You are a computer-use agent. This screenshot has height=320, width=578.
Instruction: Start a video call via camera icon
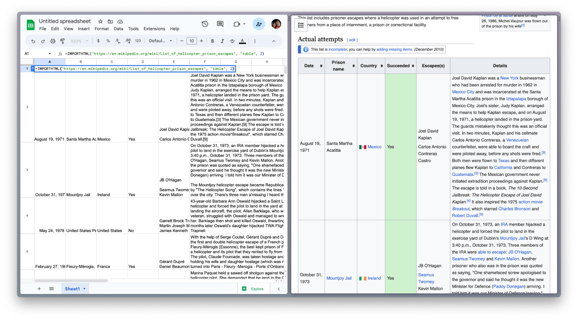click(237, 24)
